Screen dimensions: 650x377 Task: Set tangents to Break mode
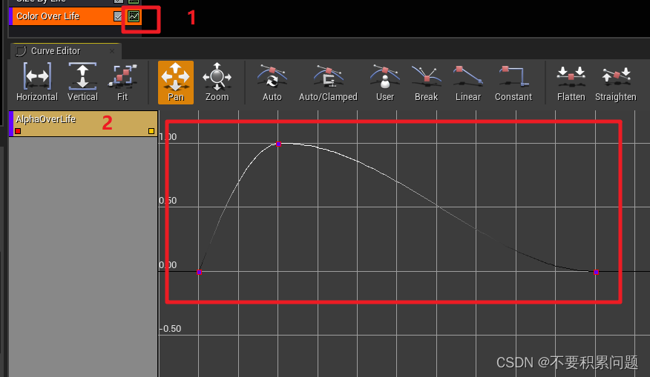(x=426, y=82)
